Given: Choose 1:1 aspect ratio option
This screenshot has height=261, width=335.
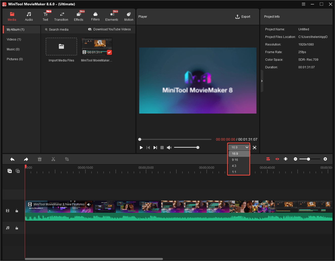Looking at the screenshot, I should [239, 172].
